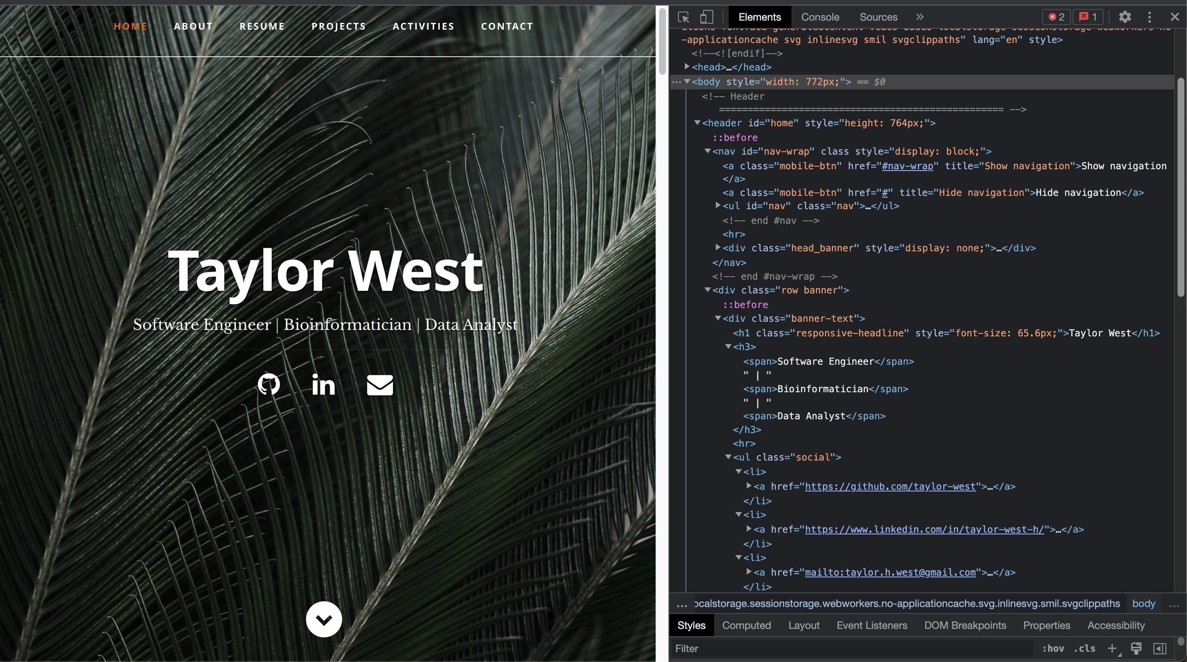Toggle the computed styles sidebar icon
Image resolution: width=1187 pixels, height=662 pixels.
coord(1159,648)
